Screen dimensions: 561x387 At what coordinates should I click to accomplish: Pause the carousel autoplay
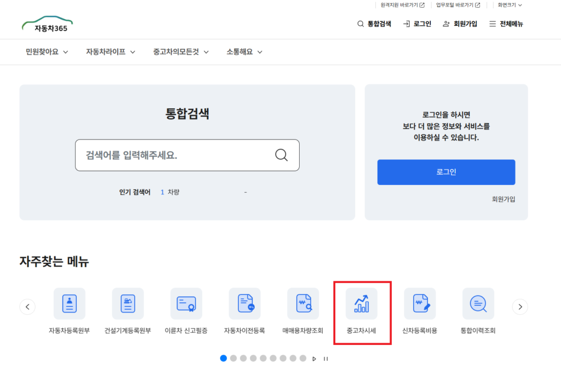point(326,359)
